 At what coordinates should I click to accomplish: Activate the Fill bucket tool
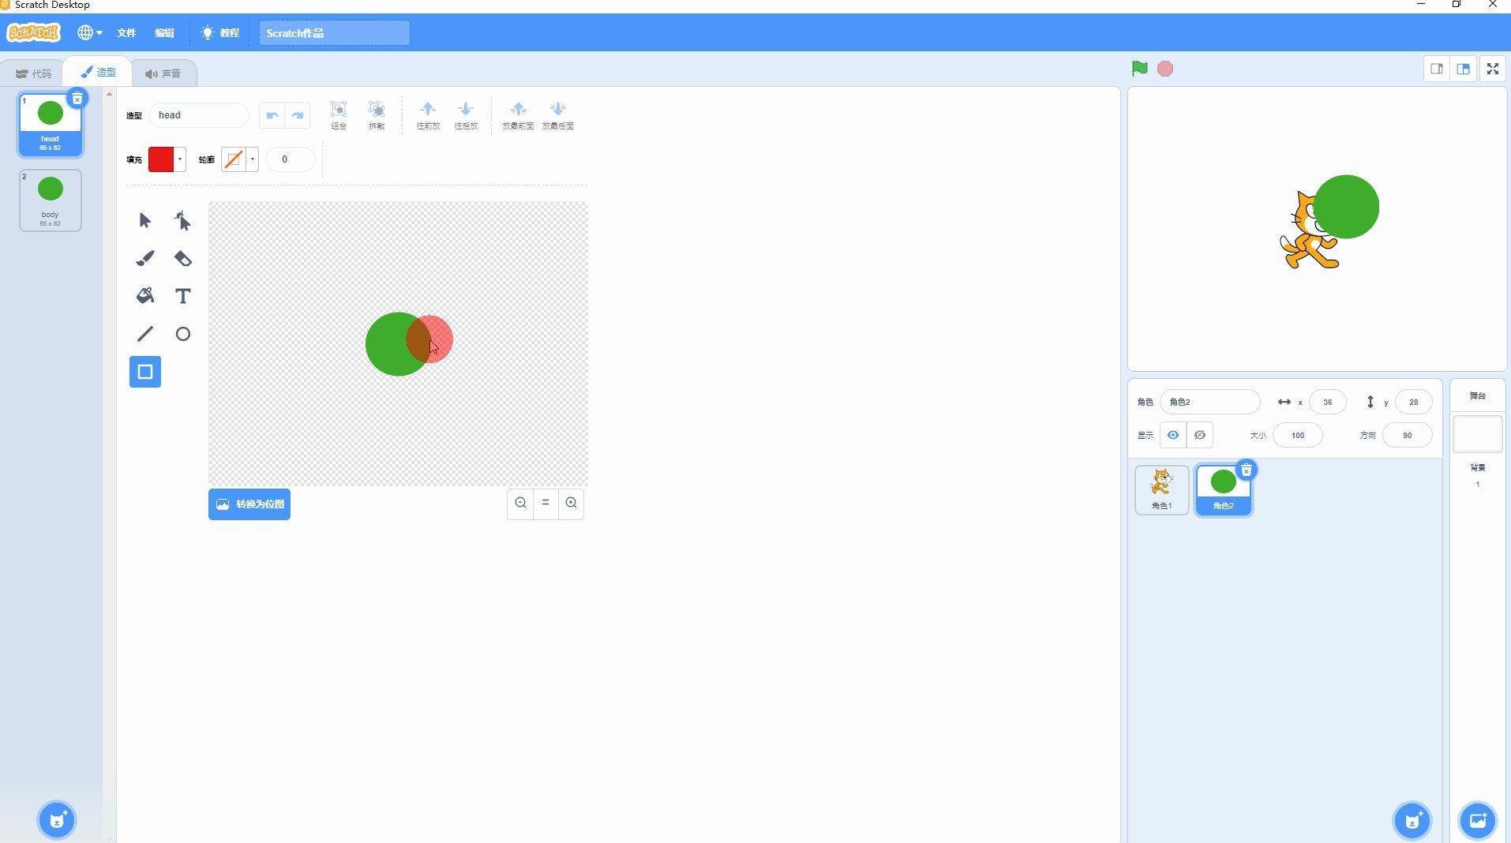145,296
